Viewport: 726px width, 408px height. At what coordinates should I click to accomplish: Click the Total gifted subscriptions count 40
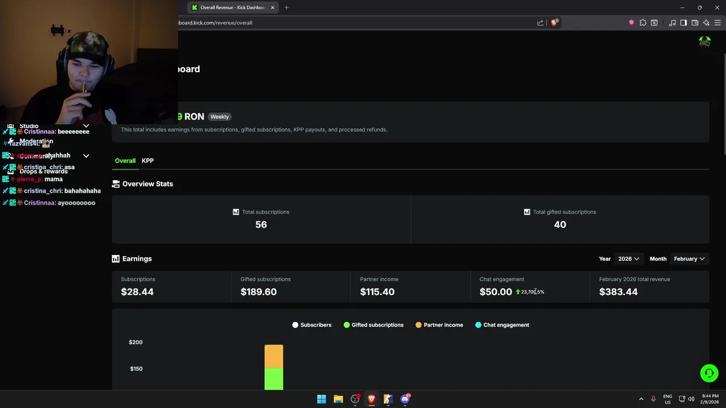click(x=560, y=224)
